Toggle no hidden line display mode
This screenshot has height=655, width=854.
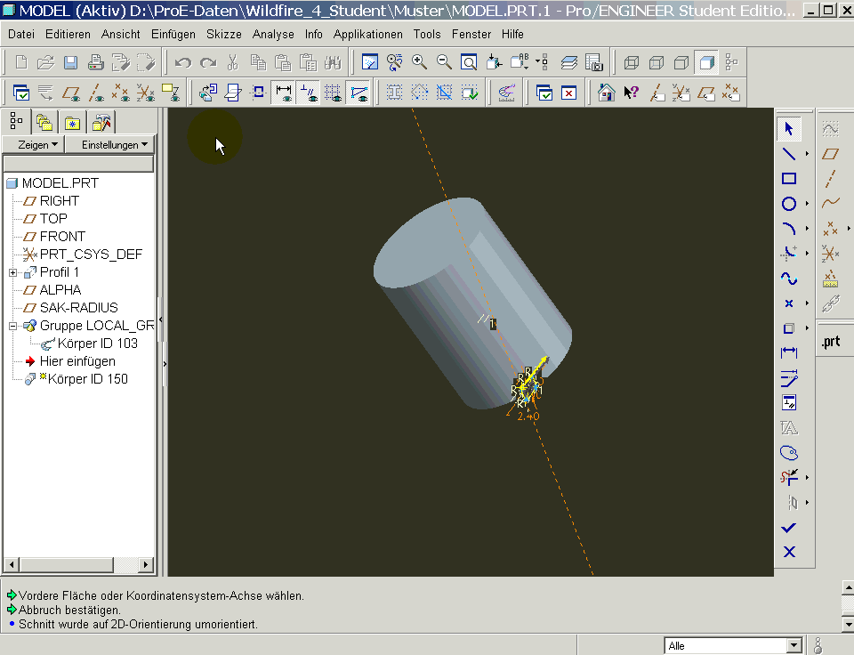[x=681, y=62]
